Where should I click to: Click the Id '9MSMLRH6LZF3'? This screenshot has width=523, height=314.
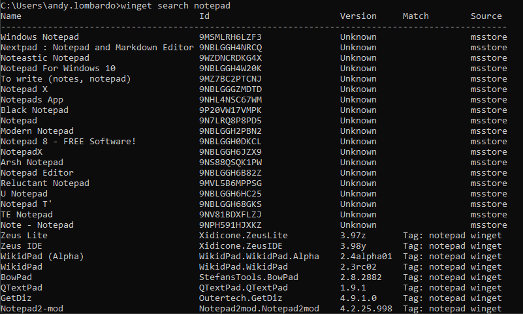(x=230, y=37)
